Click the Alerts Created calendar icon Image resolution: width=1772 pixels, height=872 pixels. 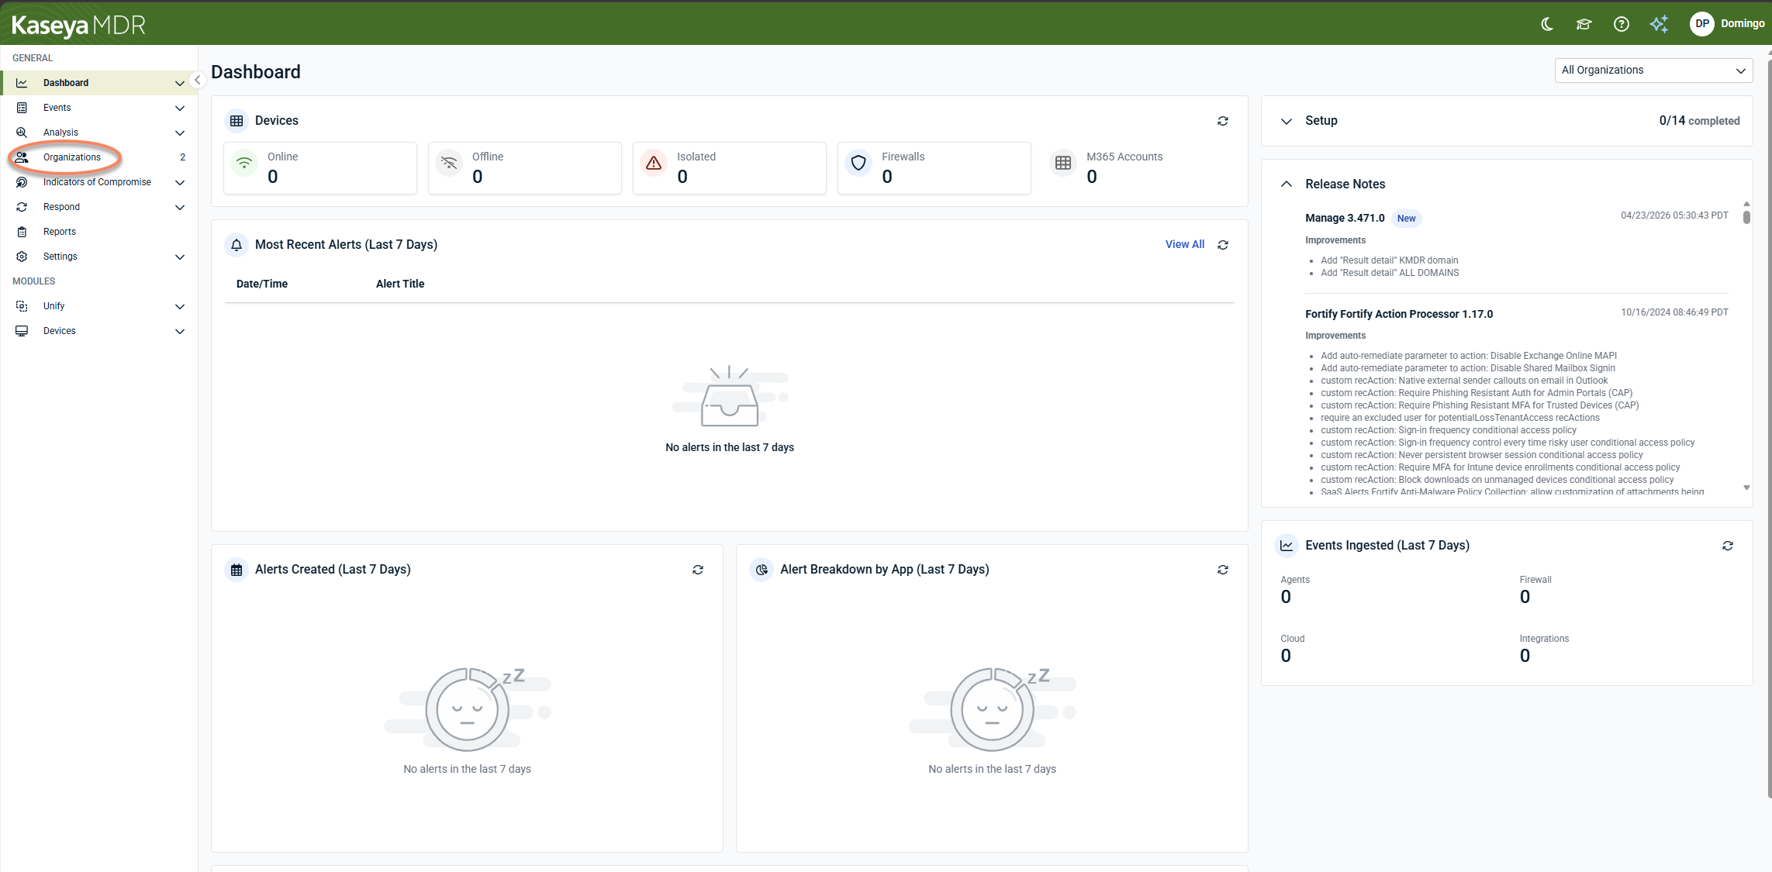click(237, 570)
